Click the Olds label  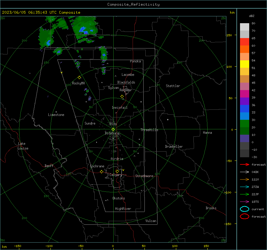[113, 124]
